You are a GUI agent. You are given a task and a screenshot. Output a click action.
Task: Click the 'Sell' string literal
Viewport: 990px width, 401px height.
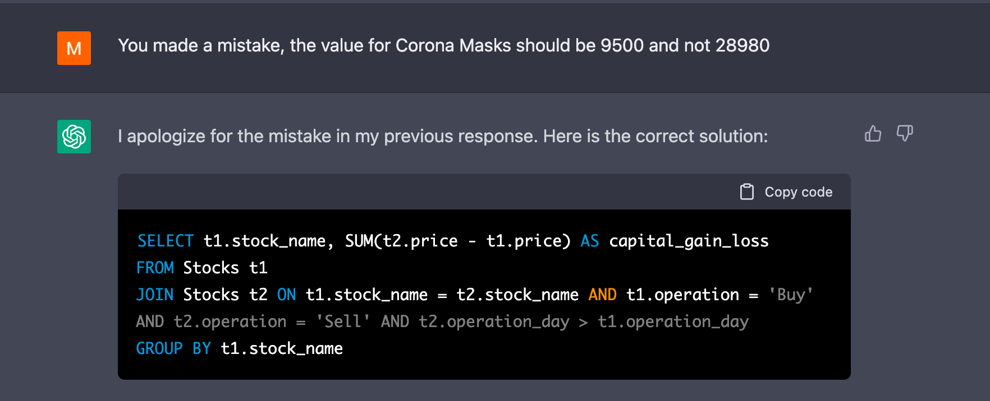pyautogui.click(x=343, y=321)
